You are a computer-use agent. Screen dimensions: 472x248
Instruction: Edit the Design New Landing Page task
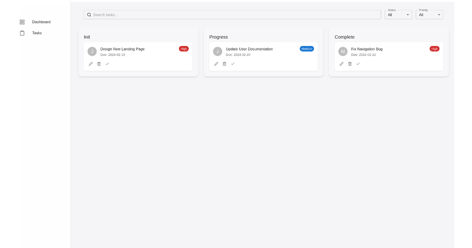click(x=91, y=64)
